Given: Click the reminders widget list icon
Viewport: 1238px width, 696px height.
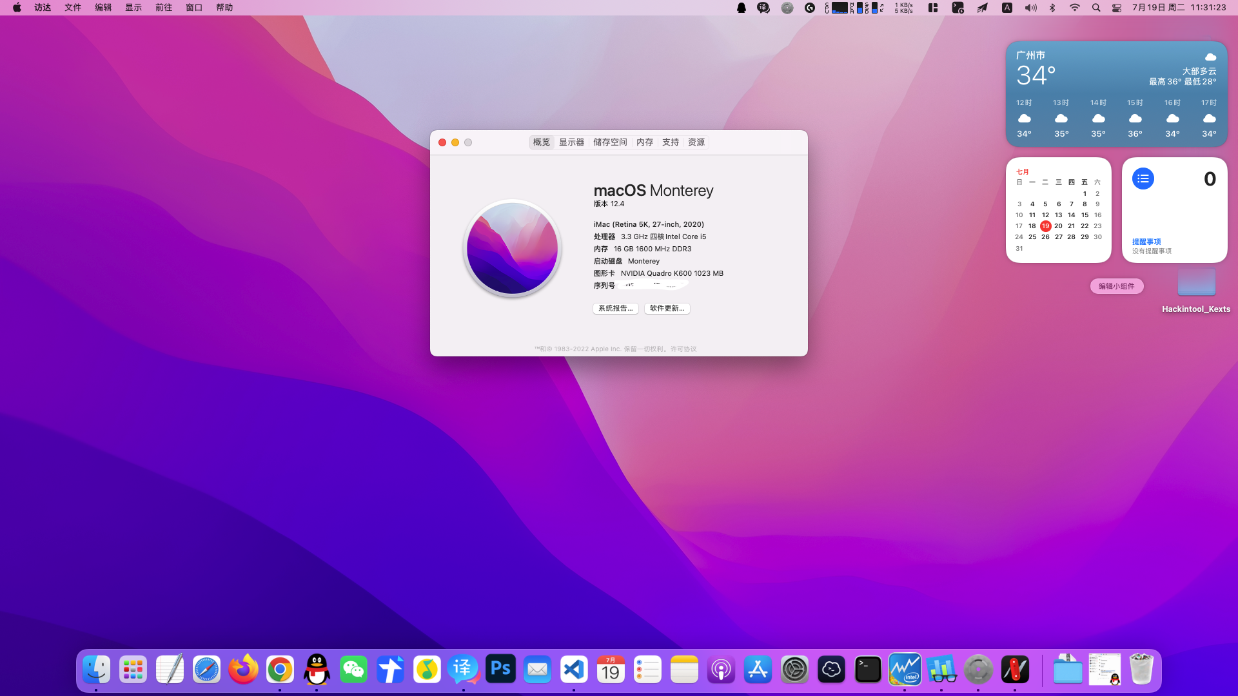Looking at the screenshot, I should click(1143, 179).
